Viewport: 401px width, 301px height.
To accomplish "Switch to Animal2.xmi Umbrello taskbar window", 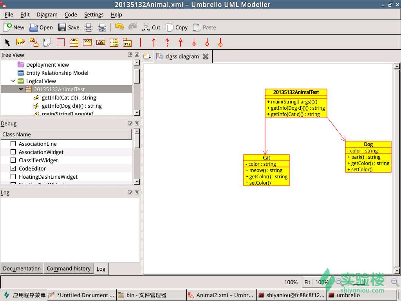I will pos(221,295).
